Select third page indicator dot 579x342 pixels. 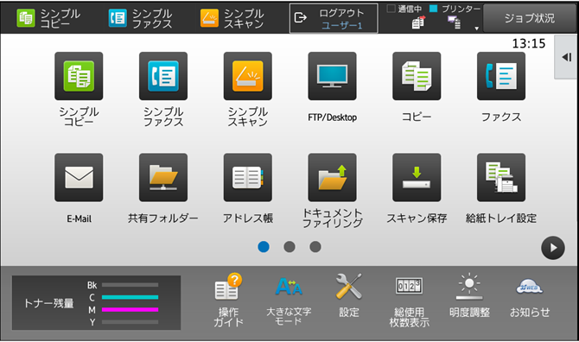click(315, 247)
